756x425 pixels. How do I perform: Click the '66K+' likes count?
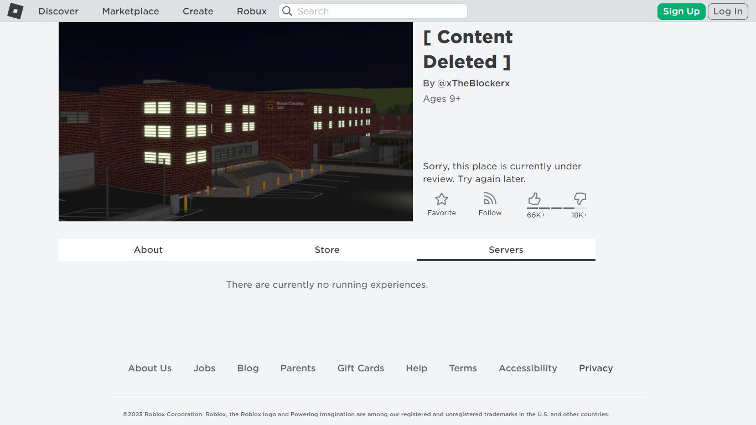(x=536, y=215)
